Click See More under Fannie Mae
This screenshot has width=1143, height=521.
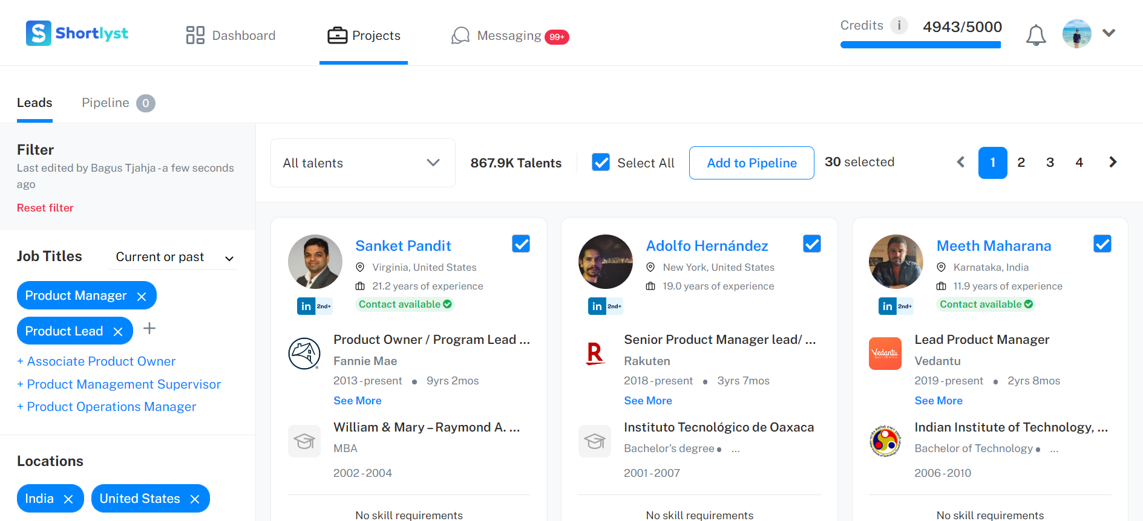pyautogui.click(x=358, y=401)
